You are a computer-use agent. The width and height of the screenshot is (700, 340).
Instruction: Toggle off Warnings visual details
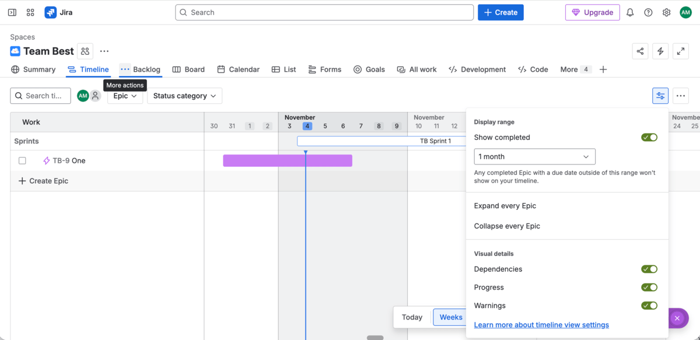pos(649,305)
